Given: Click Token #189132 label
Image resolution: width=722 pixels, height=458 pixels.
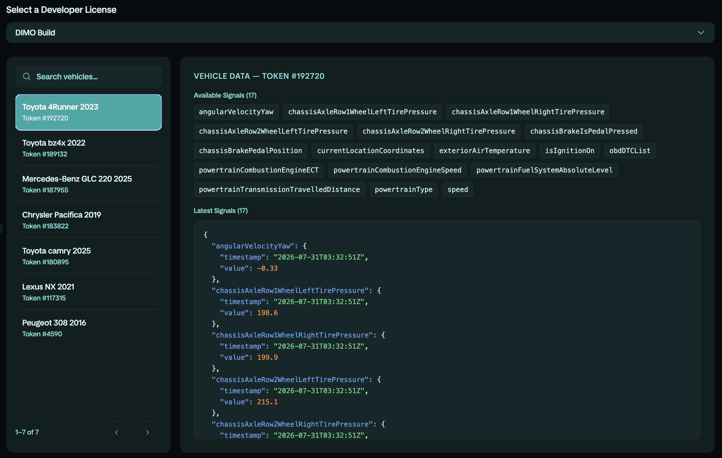Looking at the screenshot, I should 45,154.
